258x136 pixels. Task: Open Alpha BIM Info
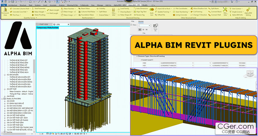(x=236, y=15)
